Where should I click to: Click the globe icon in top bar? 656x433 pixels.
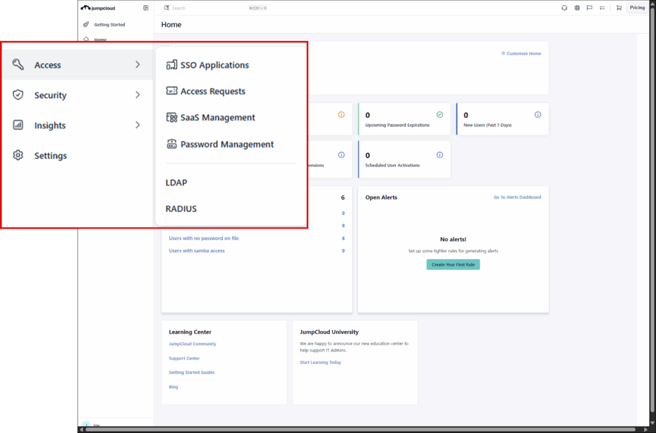pos(577,8)
